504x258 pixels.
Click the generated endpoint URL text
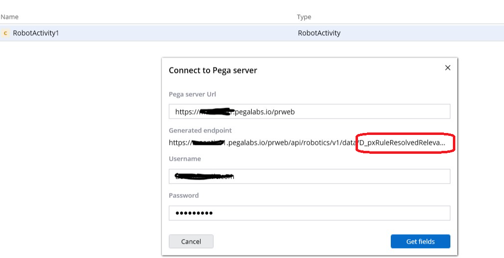pyautogui.click(x=307, y=143)
